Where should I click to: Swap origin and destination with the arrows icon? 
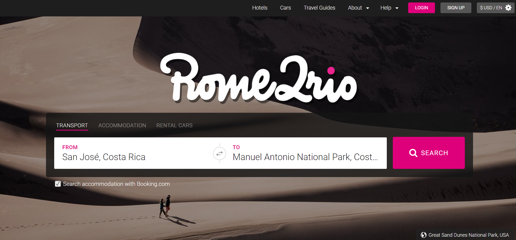[x=220, y=154]
